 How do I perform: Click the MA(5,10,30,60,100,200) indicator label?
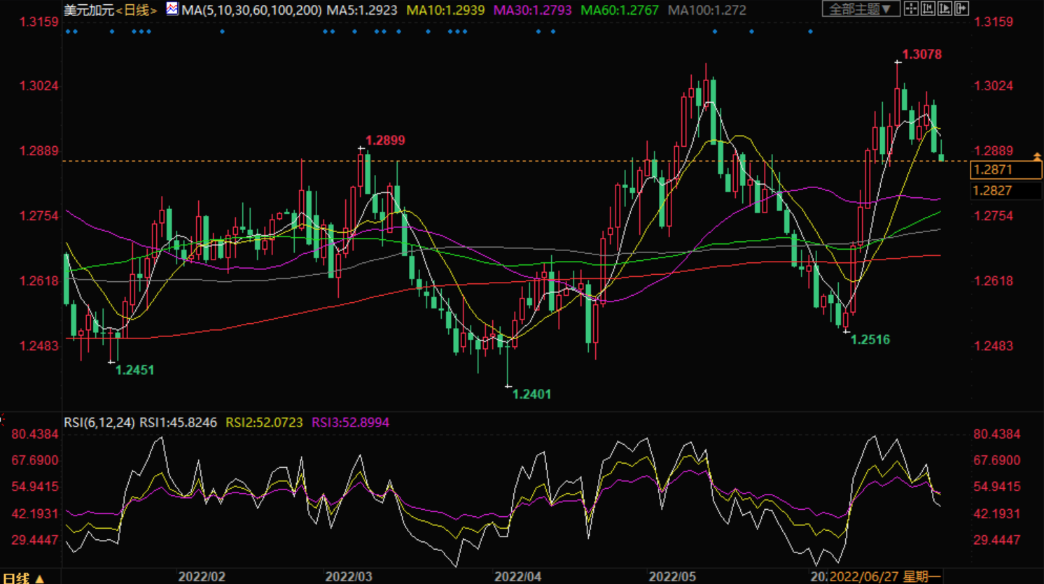[x=251, y=10]
